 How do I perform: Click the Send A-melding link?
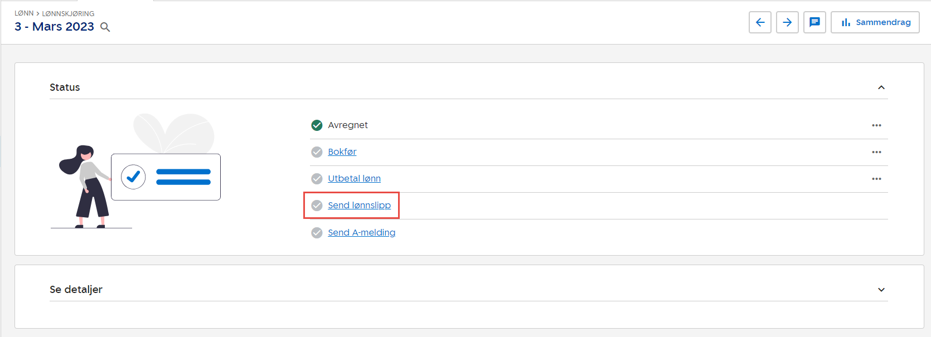click(x=361, y=233)
